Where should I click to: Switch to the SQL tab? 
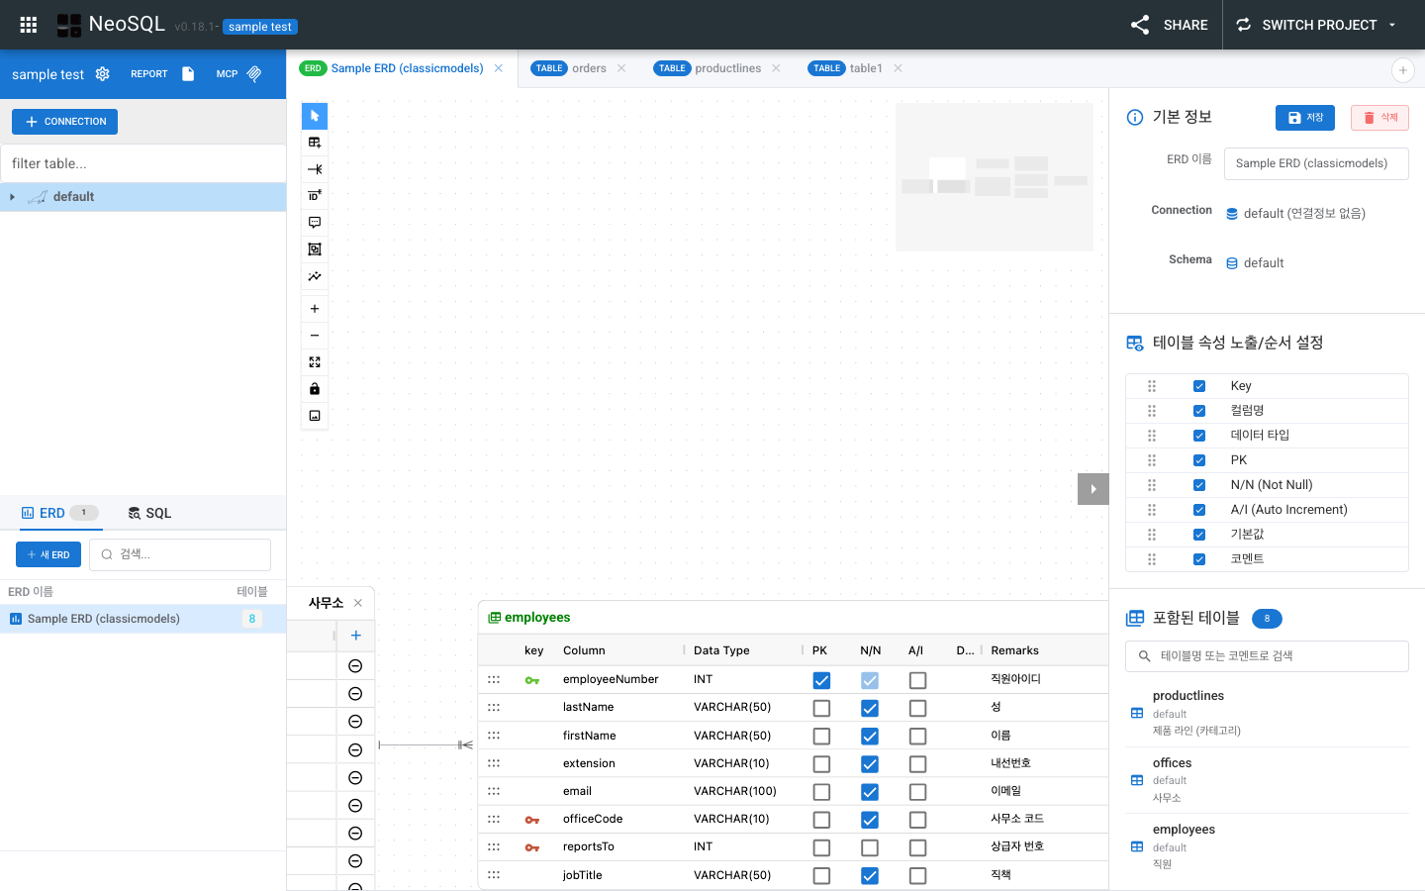149,513
